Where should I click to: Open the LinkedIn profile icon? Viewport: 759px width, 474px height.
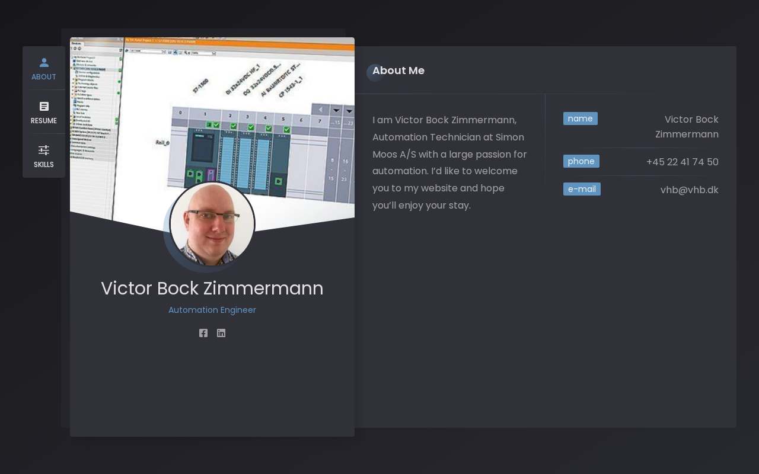[221, 333]
